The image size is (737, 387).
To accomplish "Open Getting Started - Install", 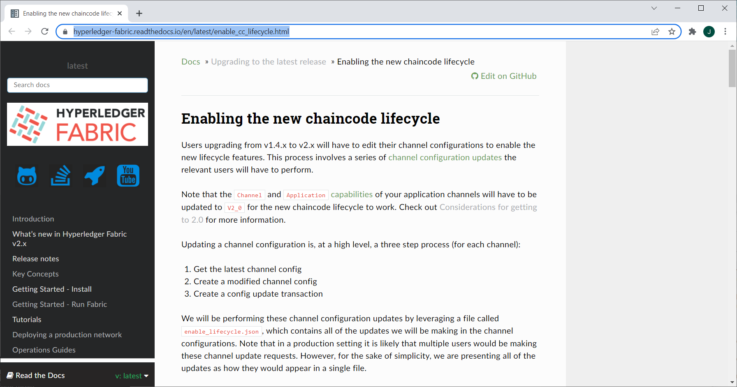I will click(52, 289).
